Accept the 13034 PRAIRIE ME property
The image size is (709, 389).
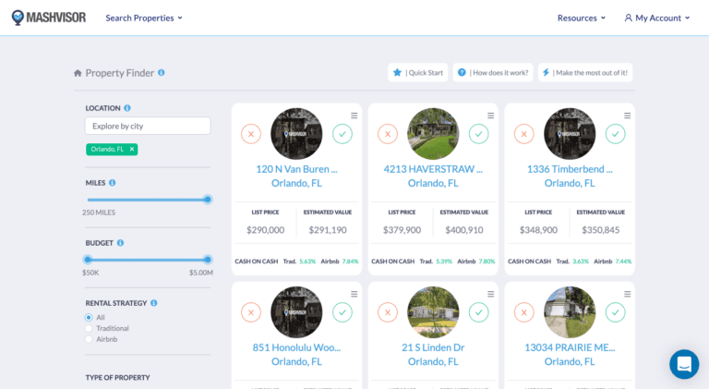click(615, 312)
